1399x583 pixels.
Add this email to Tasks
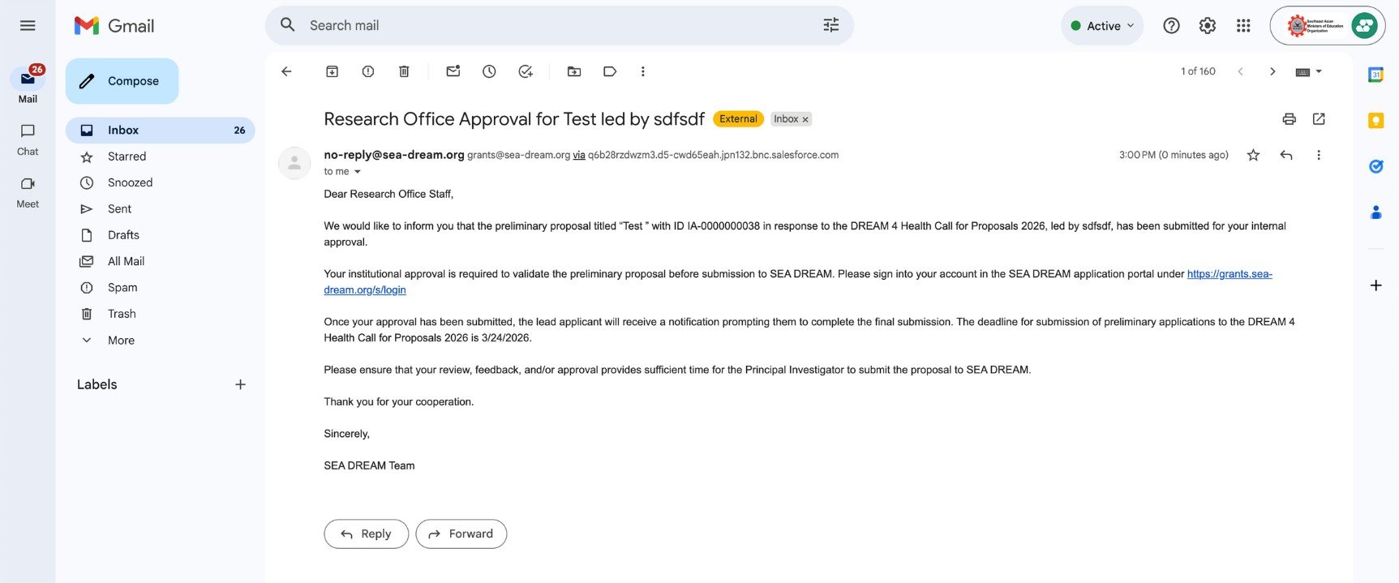tap(525, 71)
